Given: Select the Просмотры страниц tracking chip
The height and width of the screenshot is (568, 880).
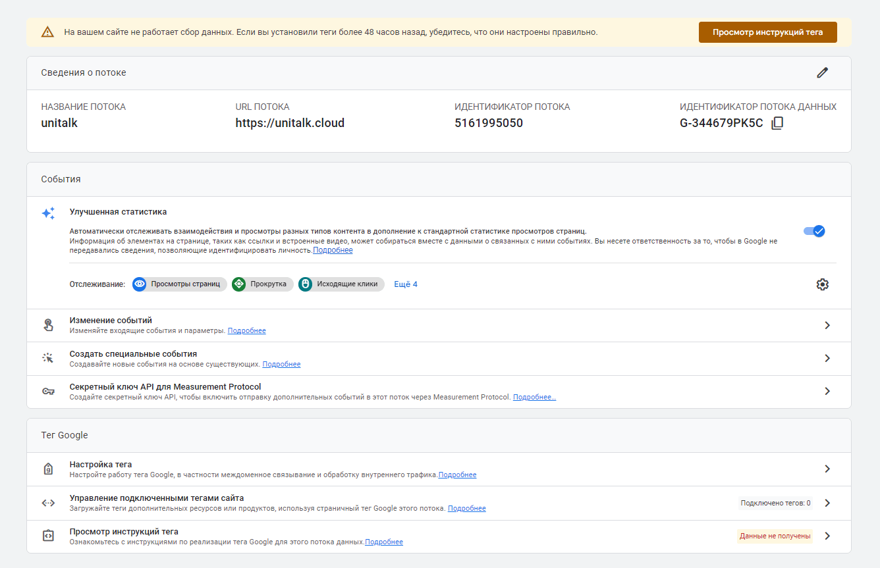Looking at the screenshot, I should pos(179,284).
